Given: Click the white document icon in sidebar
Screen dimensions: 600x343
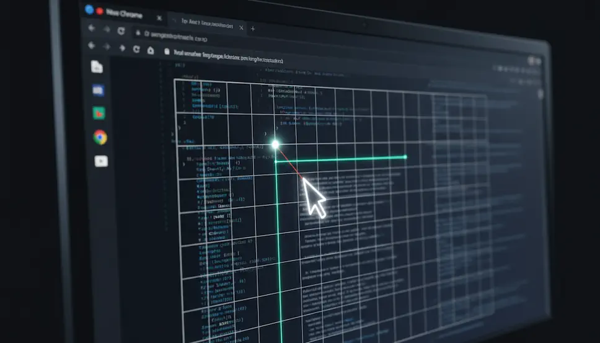Looking at the screenshot, I should pos(97,67).
